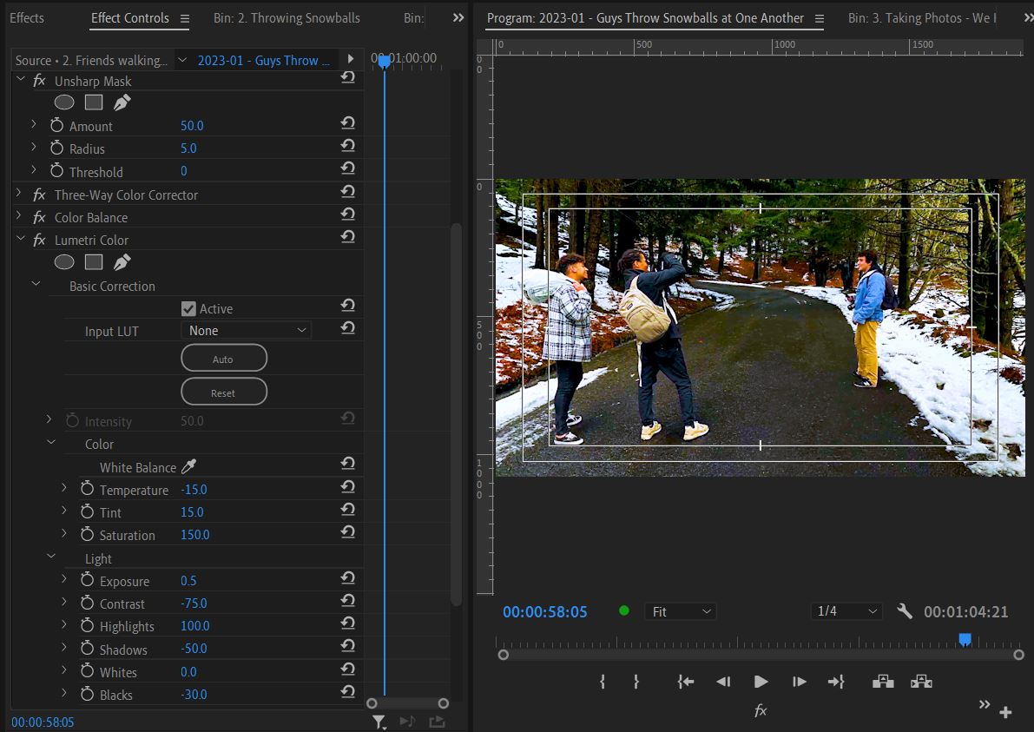Viewport: 1034px width, 732px height.
Task: Toggle the Color Balance fx switch
Action: pos(40,217)
